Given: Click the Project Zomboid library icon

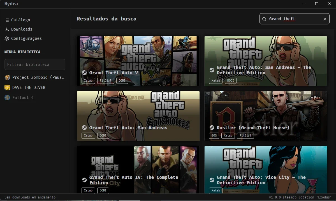Looking at the screenshot, I should point(7,77).
